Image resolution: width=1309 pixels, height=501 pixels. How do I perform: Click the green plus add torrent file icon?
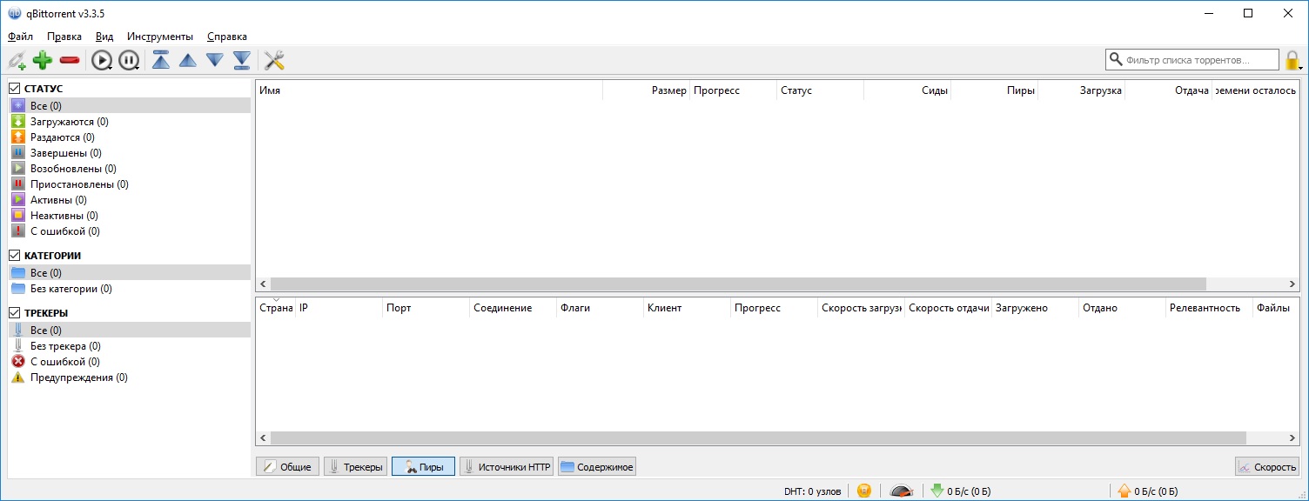click(43, 60)
